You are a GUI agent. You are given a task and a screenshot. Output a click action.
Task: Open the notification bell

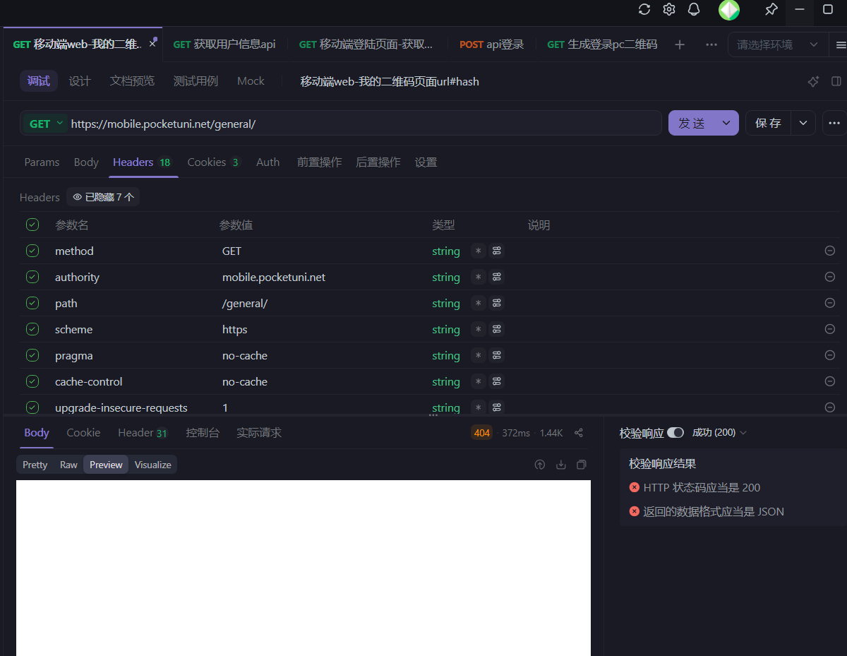(x=694, y=9)
